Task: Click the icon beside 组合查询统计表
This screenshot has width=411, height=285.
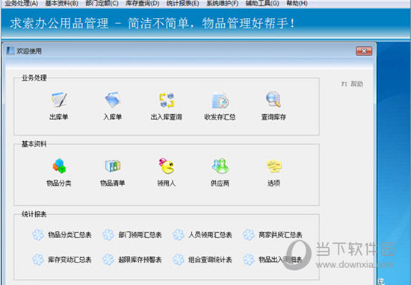Action: [179, 260]
